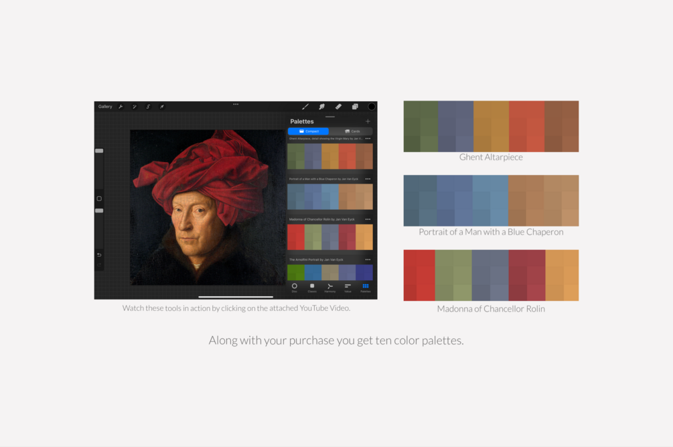The image size is (673, 447).
Task: Click the undo arrow in sidebar
Action: pos(99,255)
